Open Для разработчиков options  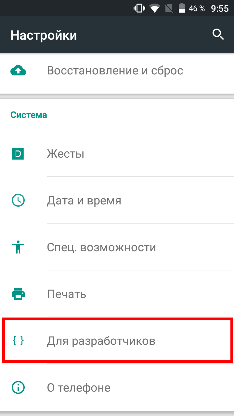point(117,341)
